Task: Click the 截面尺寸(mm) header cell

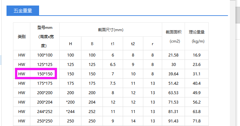Action: point(111,30)
